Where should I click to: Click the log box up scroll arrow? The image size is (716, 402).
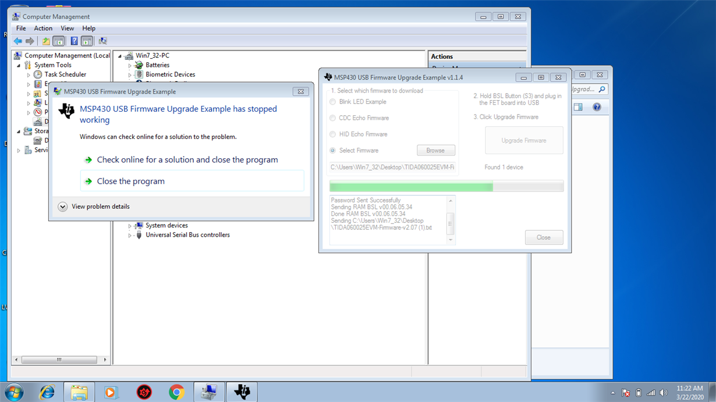click(x=450, y=200)
